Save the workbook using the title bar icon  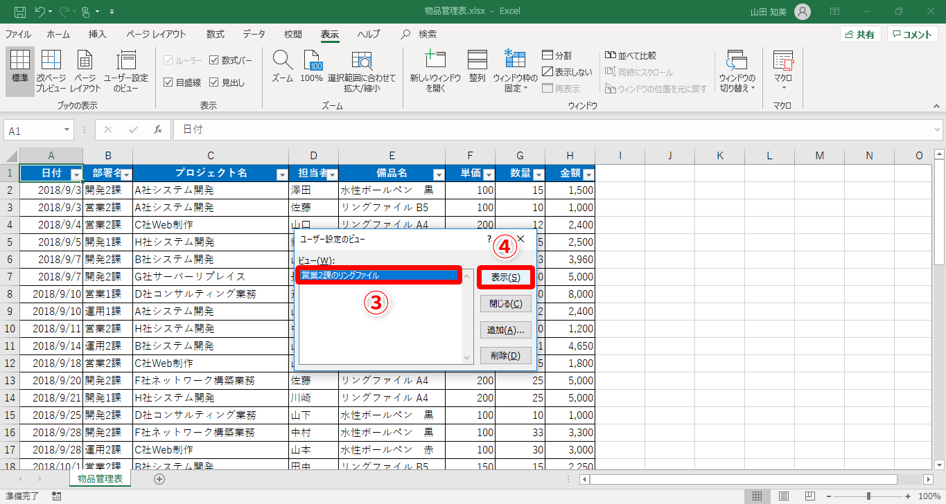click(x=20, y=12)
